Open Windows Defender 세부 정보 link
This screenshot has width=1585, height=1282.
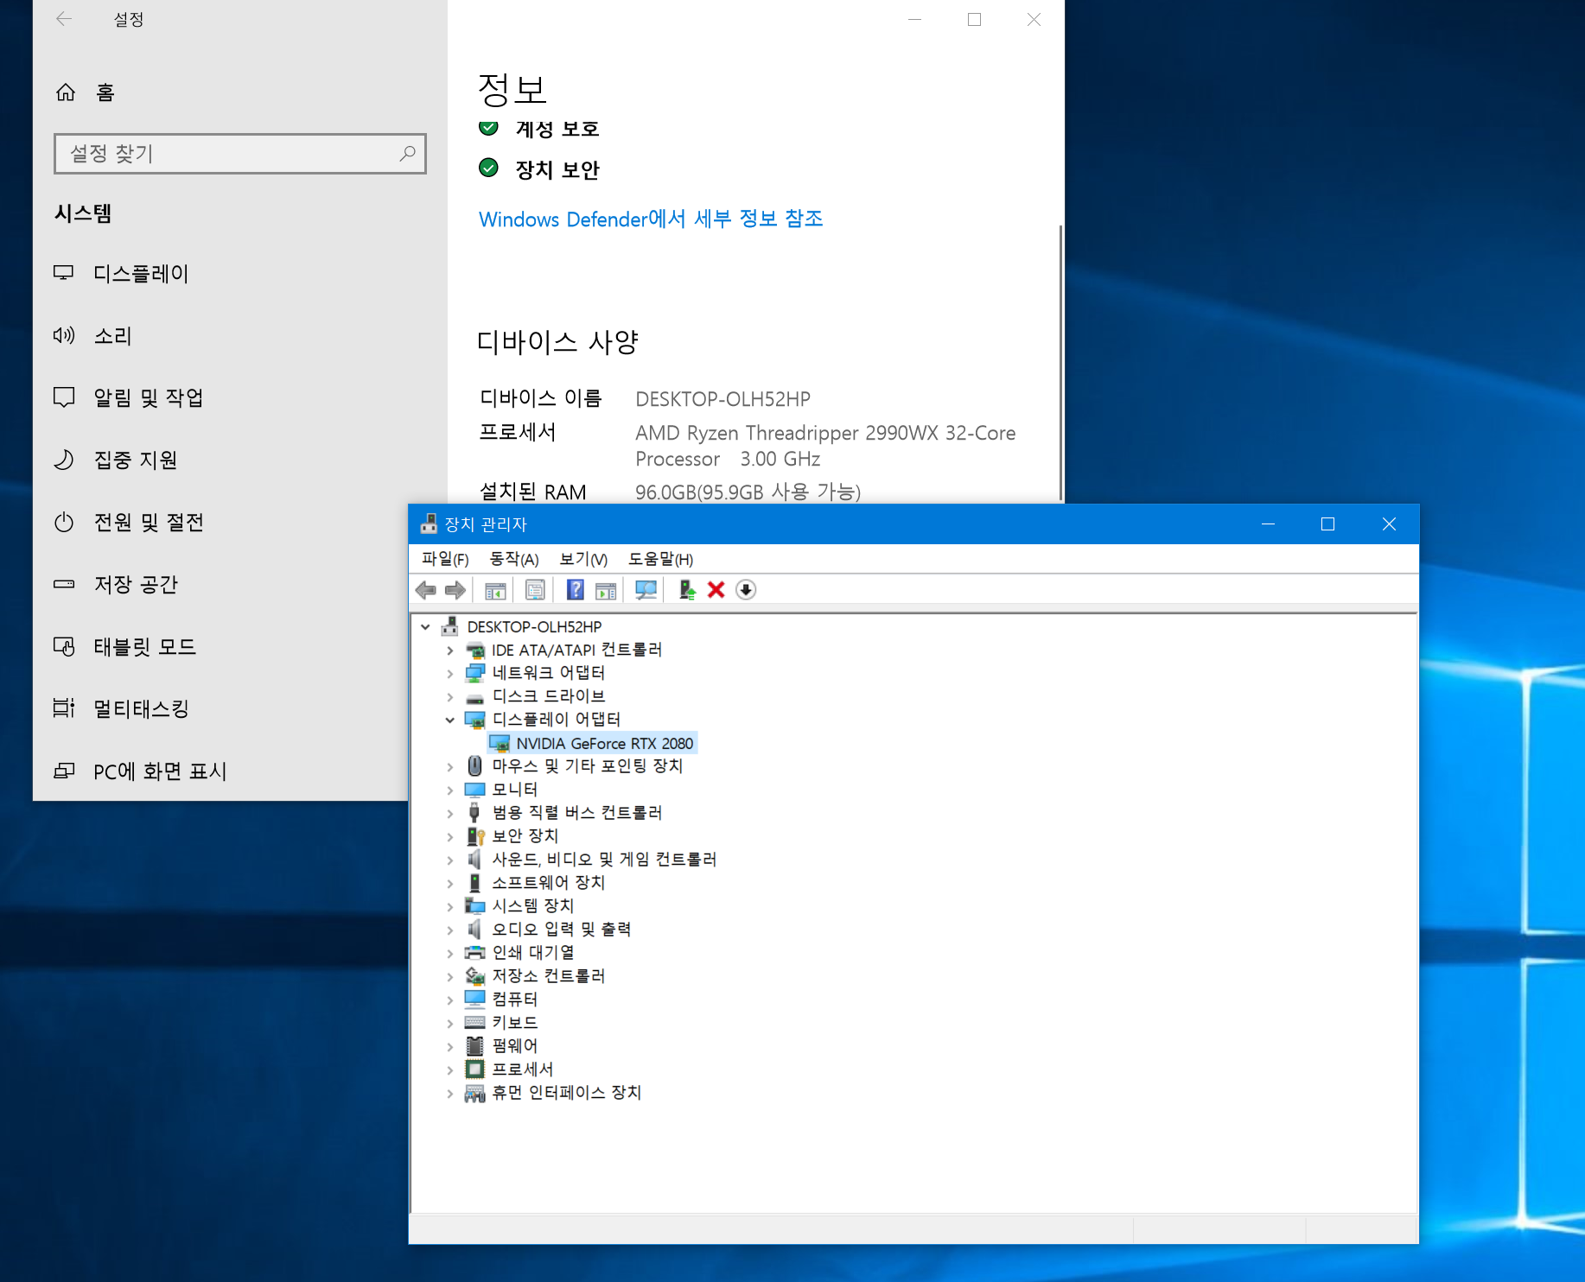click(x=650, y=219)
